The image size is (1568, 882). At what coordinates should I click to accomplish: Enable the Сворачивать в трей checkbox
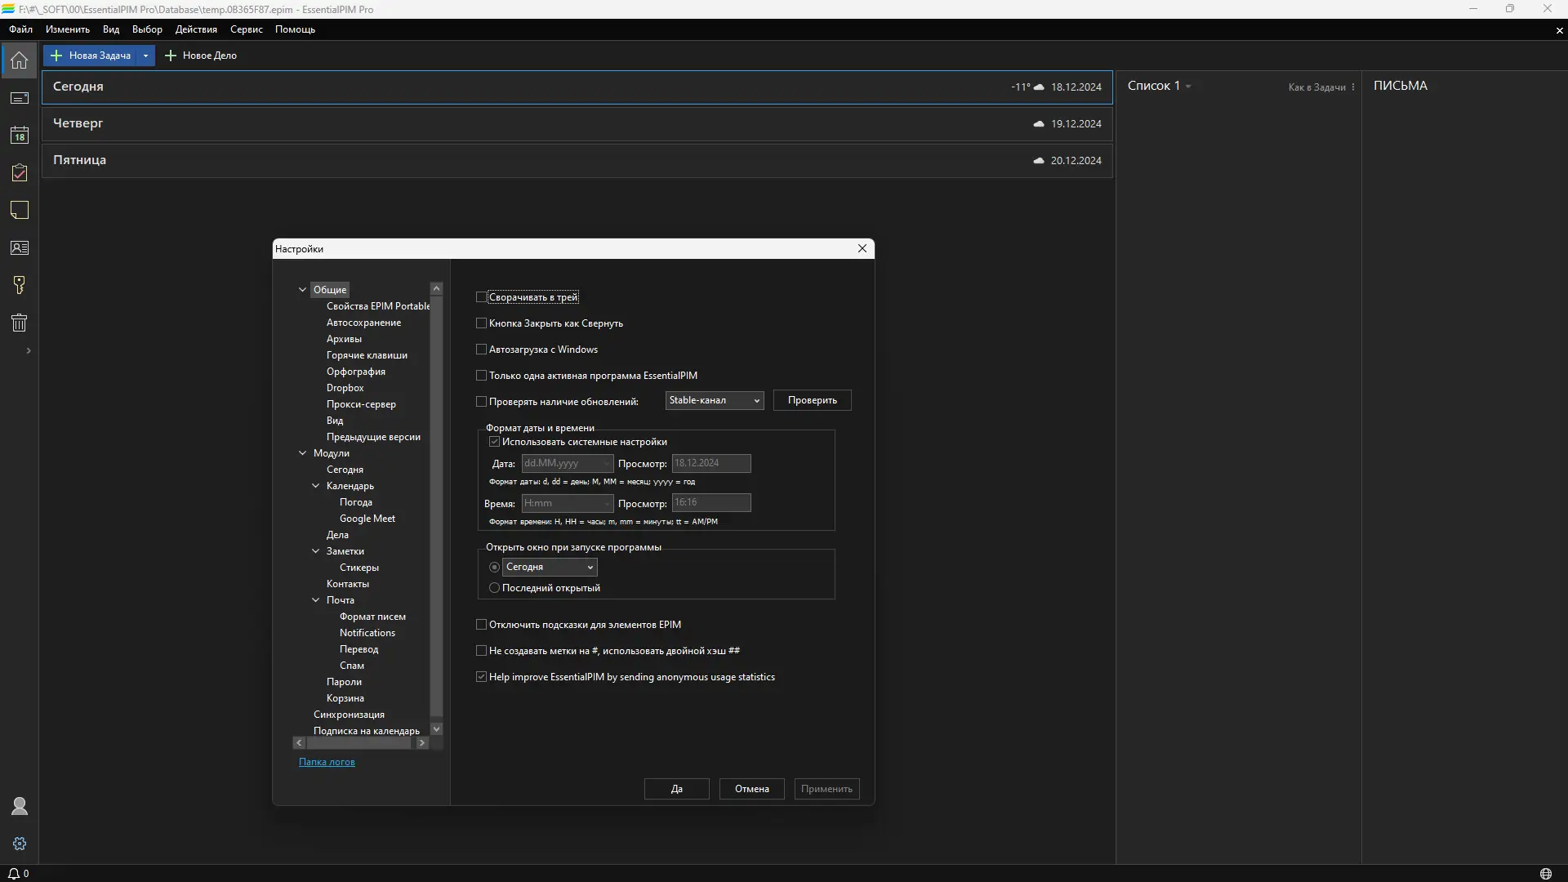point(482,297)
